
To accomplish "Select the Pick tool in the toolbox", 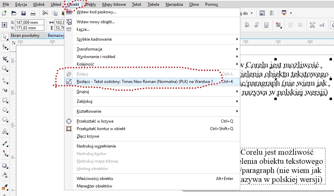I will (x=5, y=37).
